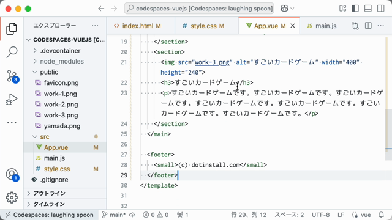Screen dimensions: 392x220
Task: Open the Codespaces: laughing spoon remote menu
Action: 50,215
